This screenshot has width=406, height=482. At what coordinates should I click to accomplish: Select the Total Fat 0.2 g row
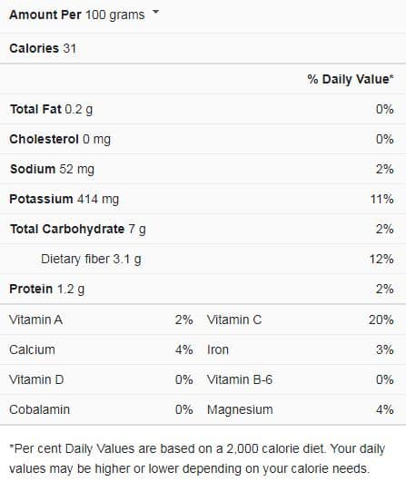coord(203,109)
